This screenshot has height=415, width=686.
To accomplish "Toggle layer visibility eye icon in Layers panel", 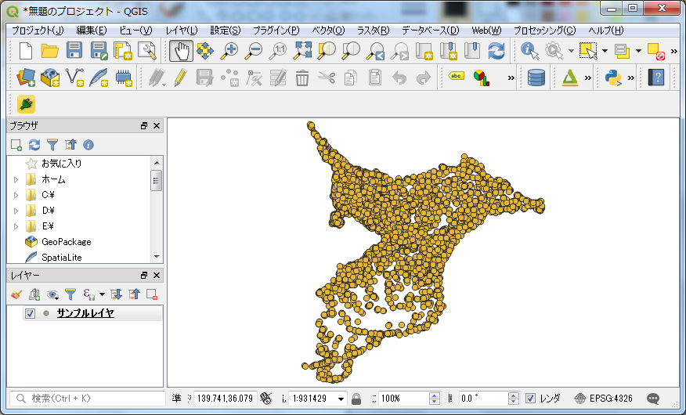I will tap(52, 294).
